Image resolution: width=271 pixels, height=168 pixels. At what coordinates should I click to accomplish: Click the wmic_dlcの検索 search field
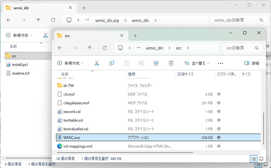[x=239, y=20]
